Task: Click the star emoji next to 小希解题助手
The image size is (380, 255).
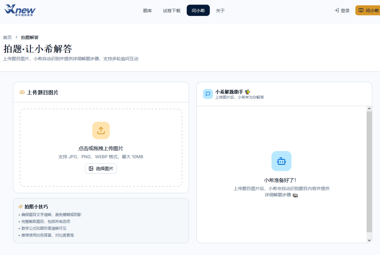Action: 247,92
